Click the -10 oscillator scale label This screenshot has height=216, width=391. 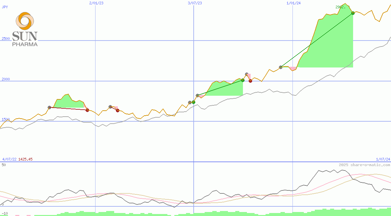click(5, 214)
